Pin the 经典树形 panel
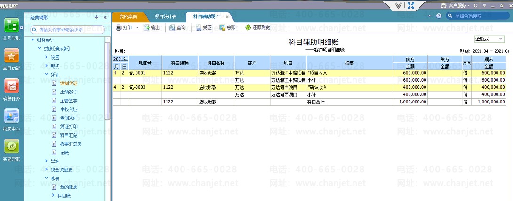 [96, 18]
